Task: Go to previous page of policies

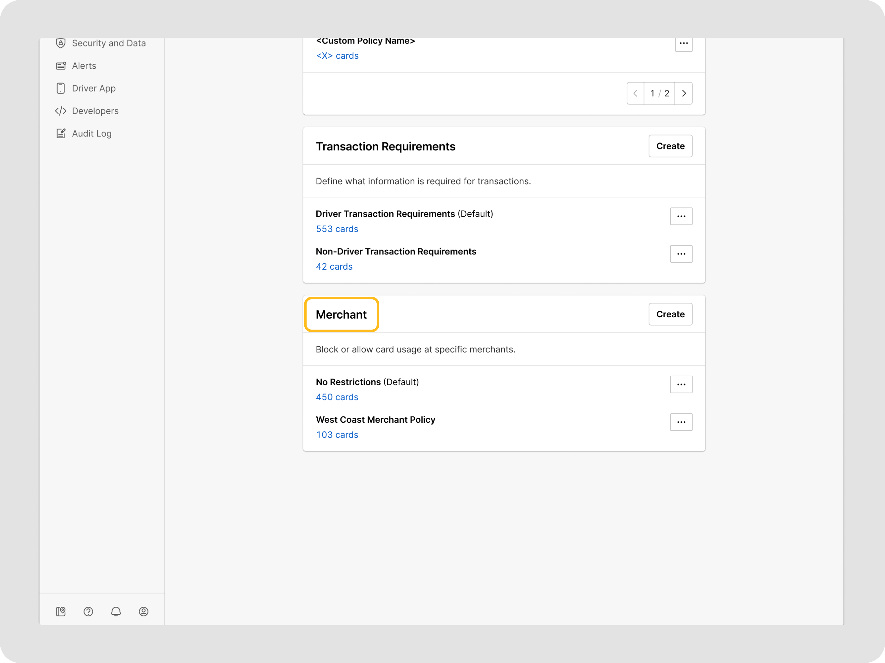Action: [635, 93]
